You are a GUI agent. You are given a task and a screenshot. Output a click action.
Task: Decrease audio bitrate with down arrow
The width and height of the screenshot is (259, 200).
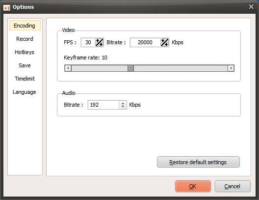pos(123,107)
